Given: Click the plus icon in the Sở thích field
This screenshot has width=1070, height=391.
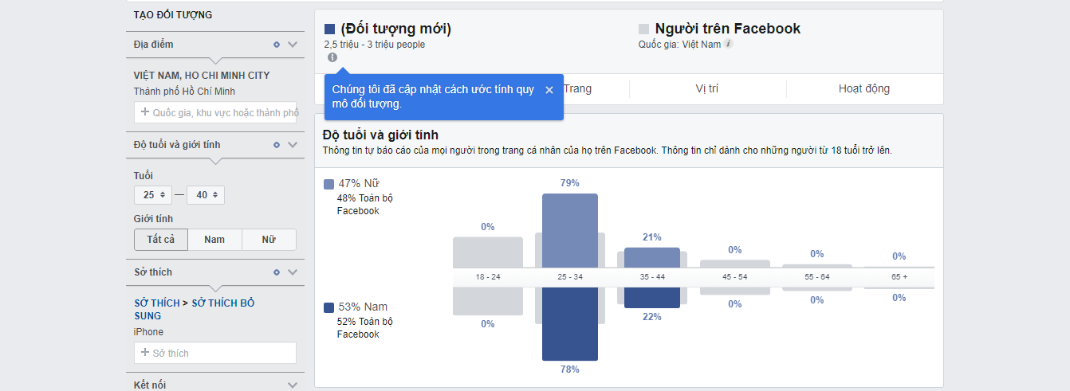Looking at the screenshot, I should click(x=145, y=353).
